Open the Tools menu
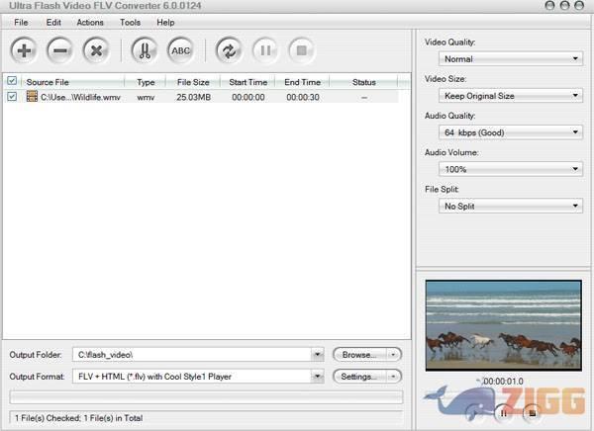Viewport: 594px width, 431px height. point(130,22)
